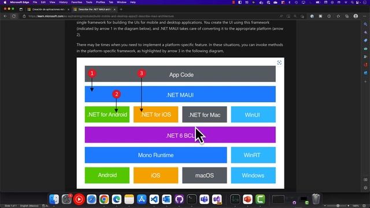Open System Settings from the Dock
This screenshot has width=370, height=208.
tap(66, 199)
